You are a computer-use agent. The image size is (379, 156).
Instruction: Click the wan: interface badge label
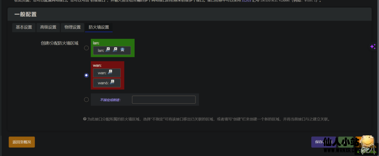click(x=102, y=73)
